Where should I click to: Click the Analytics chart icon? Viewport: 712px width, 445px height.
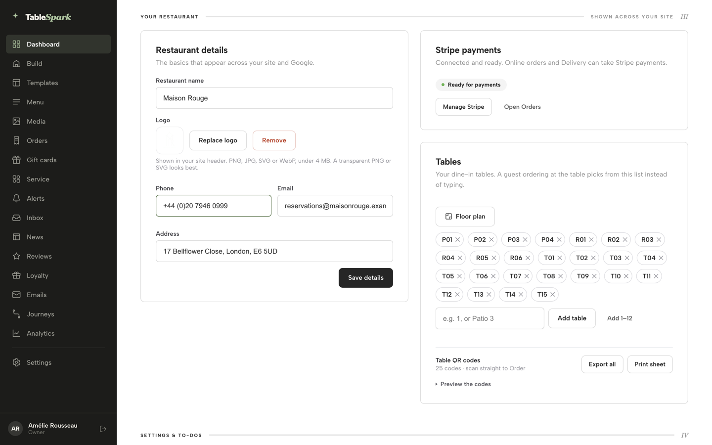[16, 333]
